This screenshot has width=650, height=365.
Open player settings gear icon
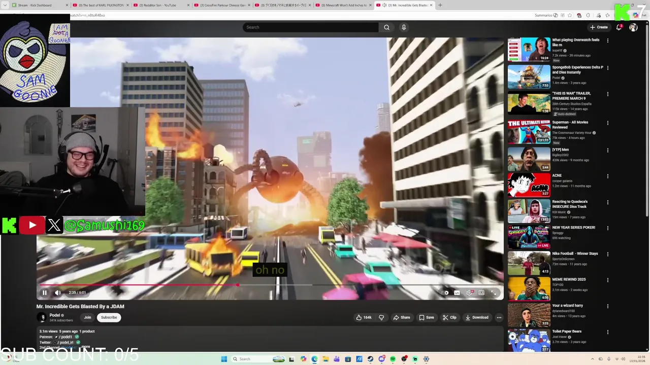470,293
